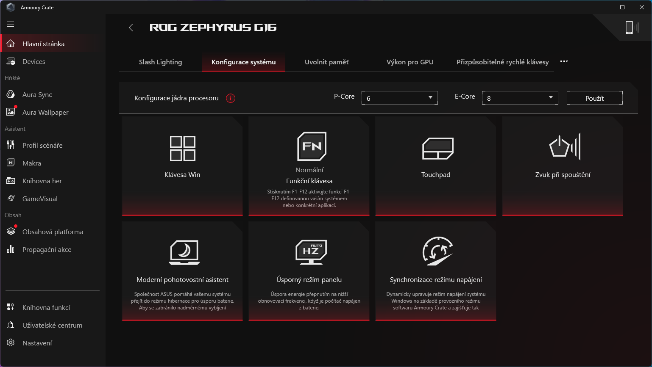
Task: Toggle the Úsporný režim panelu tile
Action: click(309, 271)
